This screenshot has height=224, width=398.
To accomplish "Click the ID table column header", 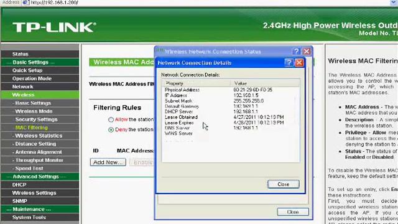I will point(96,151).
